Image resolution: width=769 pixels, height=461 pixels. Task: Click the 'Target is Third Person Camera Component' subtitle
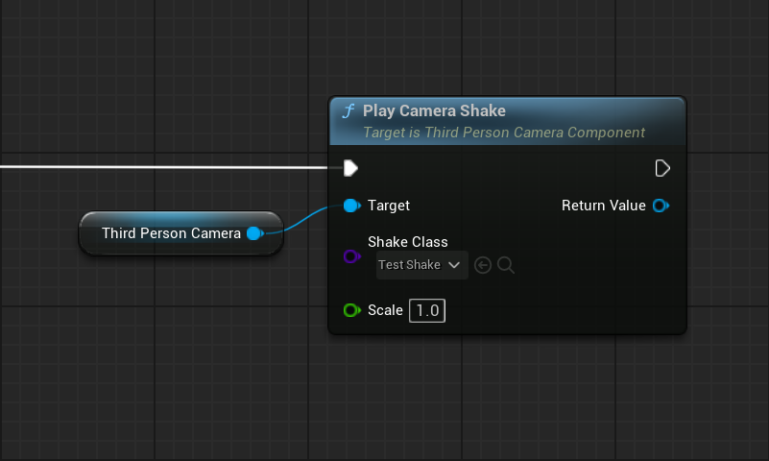(x=503, y=133)
